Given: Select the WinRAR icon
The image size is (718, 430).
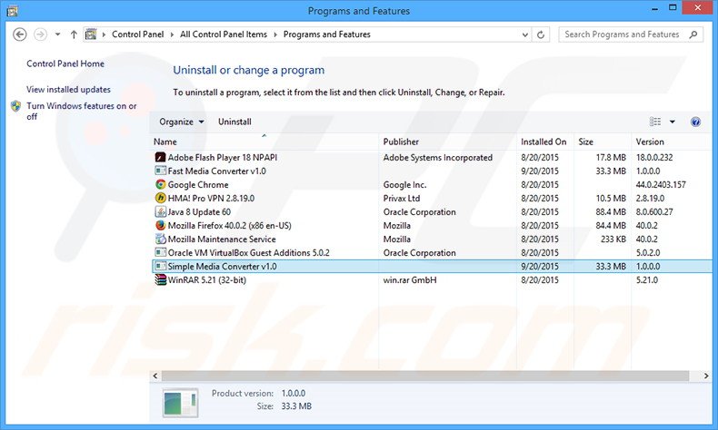Looking at the screenshot, I should [160, 279].
